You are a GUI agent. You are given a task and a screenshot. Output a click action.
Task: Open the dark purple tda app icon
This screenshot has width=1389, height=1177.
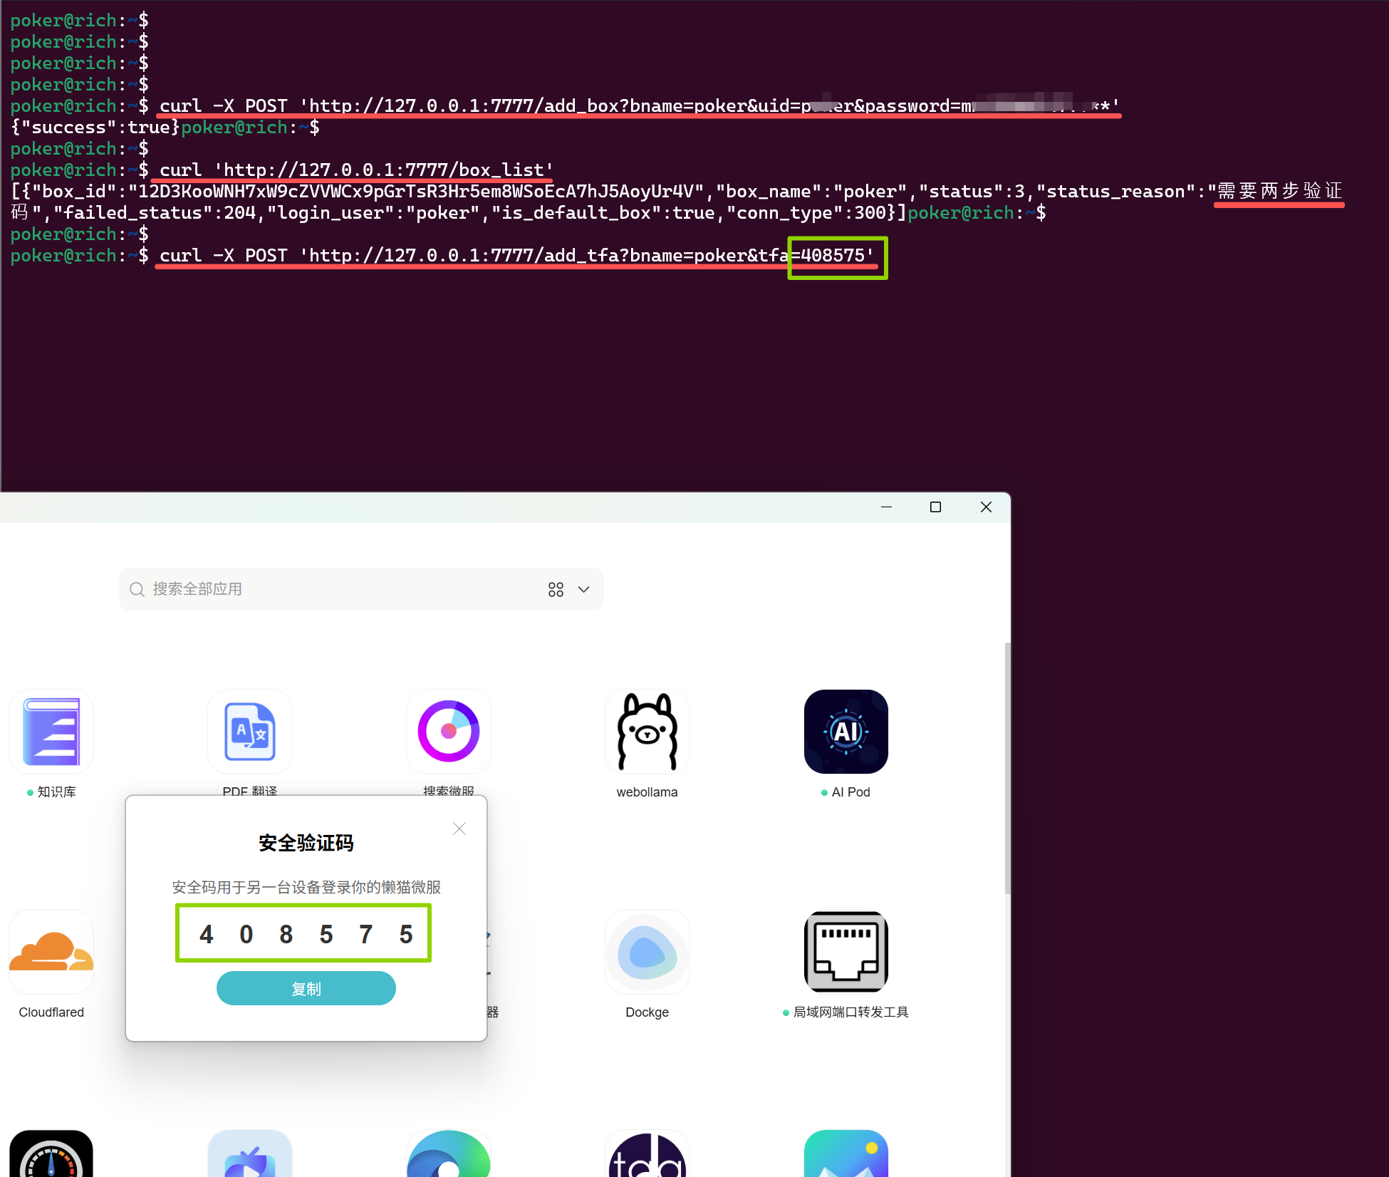tap(647, 1153)
